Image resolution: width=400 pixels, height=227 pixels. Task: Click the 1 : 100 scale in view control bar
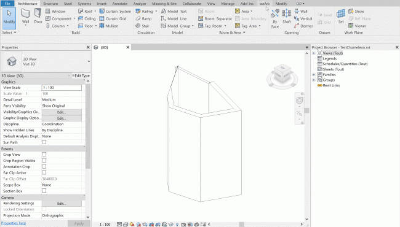pyautogui.click(x=105, y=225)
